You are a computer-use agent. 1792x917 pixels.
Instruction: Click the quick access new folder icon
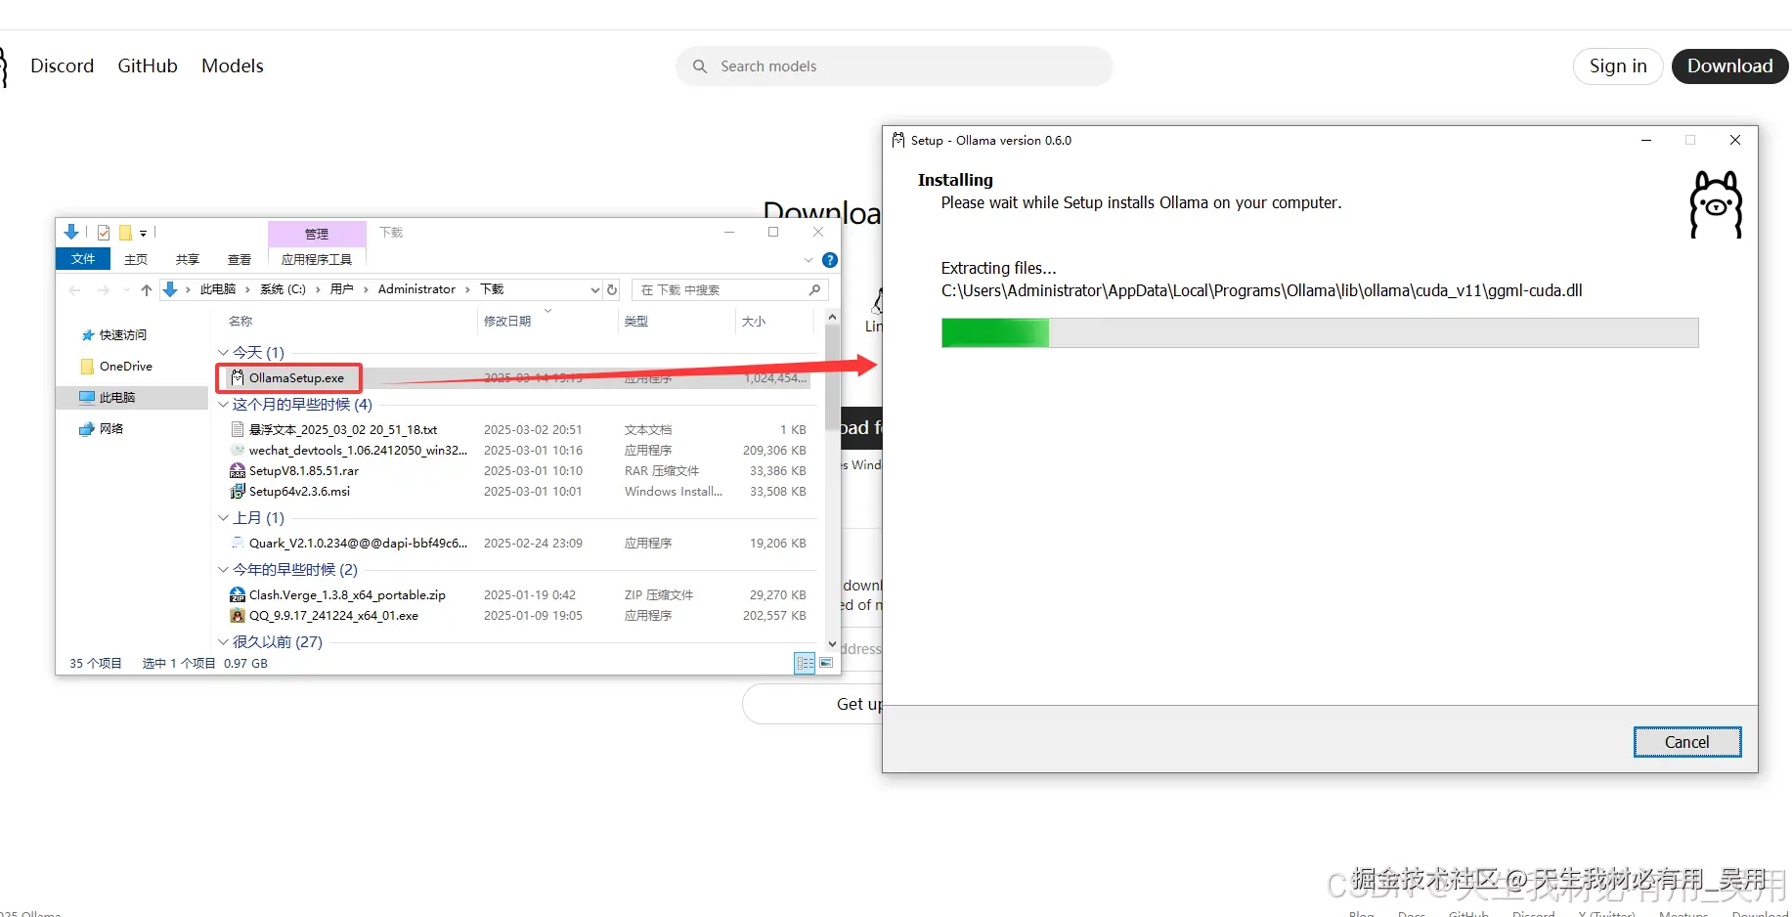pyautogui.click(x=125, y=233)
